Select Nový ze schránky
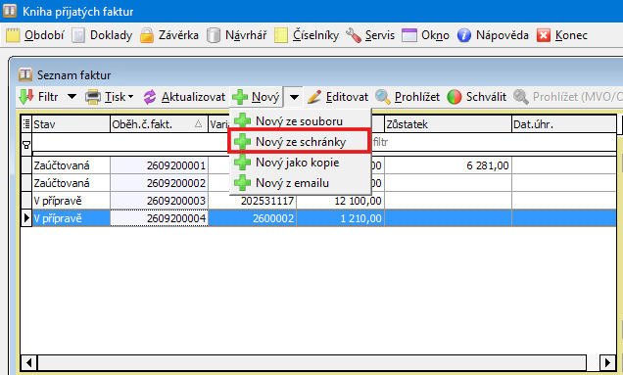Viewport: 623px width, 375px height. point(300,141)
